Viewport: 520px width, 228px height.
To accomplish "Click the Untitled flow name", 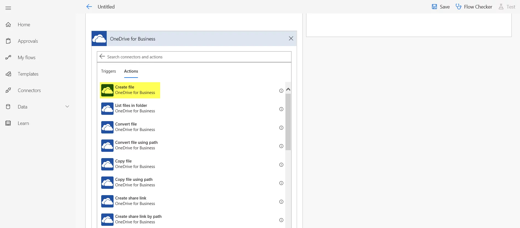I will (x=106, y=7).
